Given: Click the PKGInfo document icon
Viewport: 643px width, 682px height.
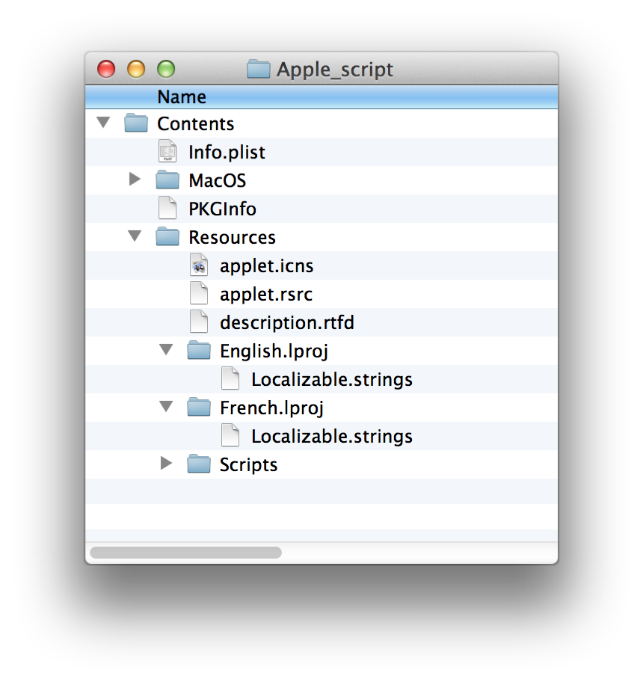Looking at the screenshot, I should [x=166, y=207].
